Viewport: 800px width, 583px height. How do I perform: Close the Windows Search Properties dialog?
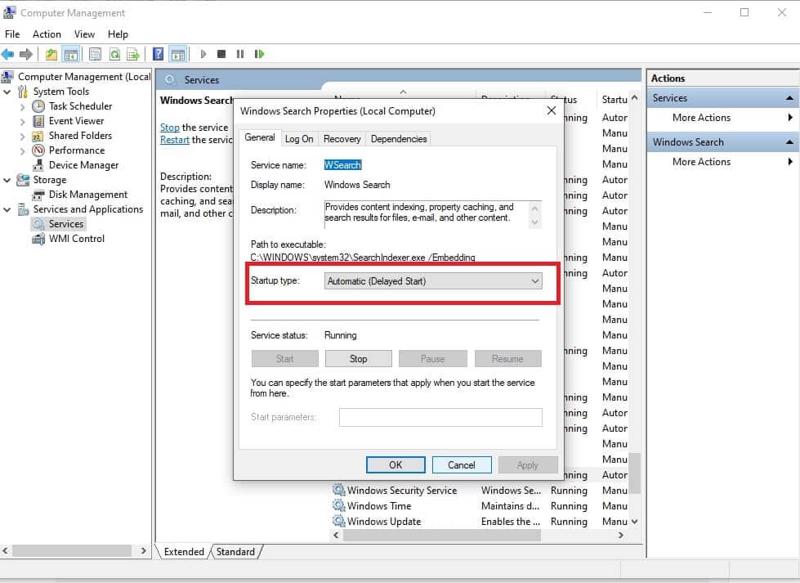point(551,110)
